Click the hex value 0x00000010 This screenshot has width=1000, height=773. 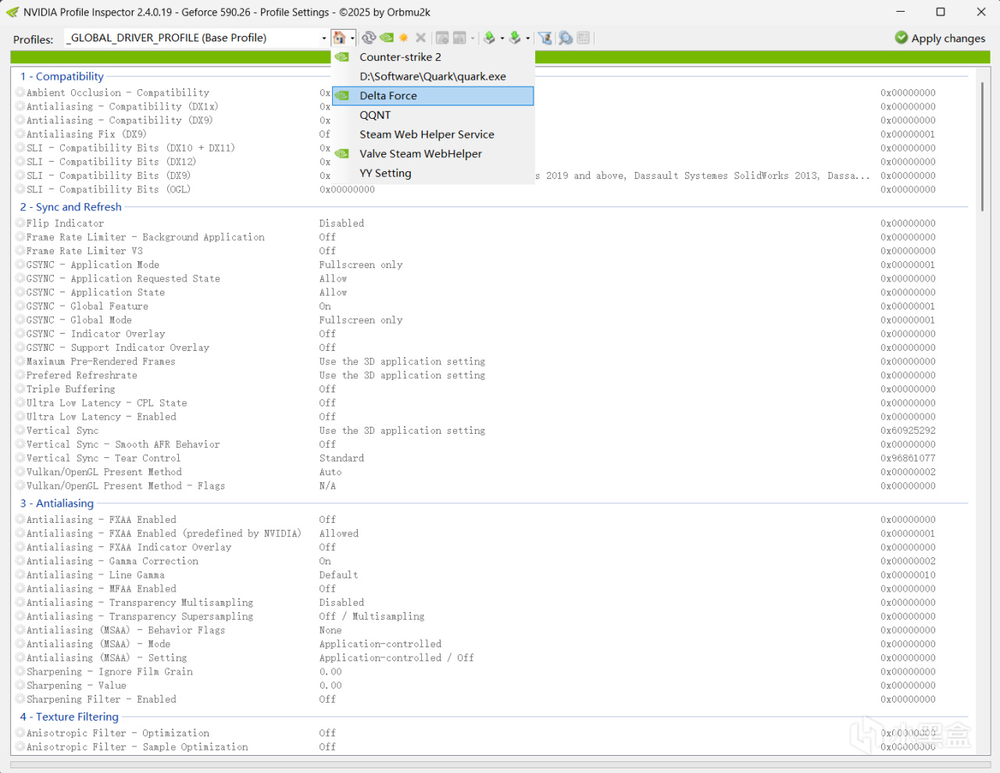(x=908, y=575)
